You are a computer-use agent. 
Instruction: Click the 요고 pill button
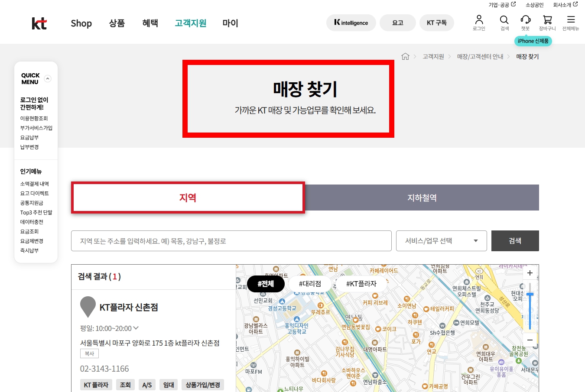tap(397, 23)
